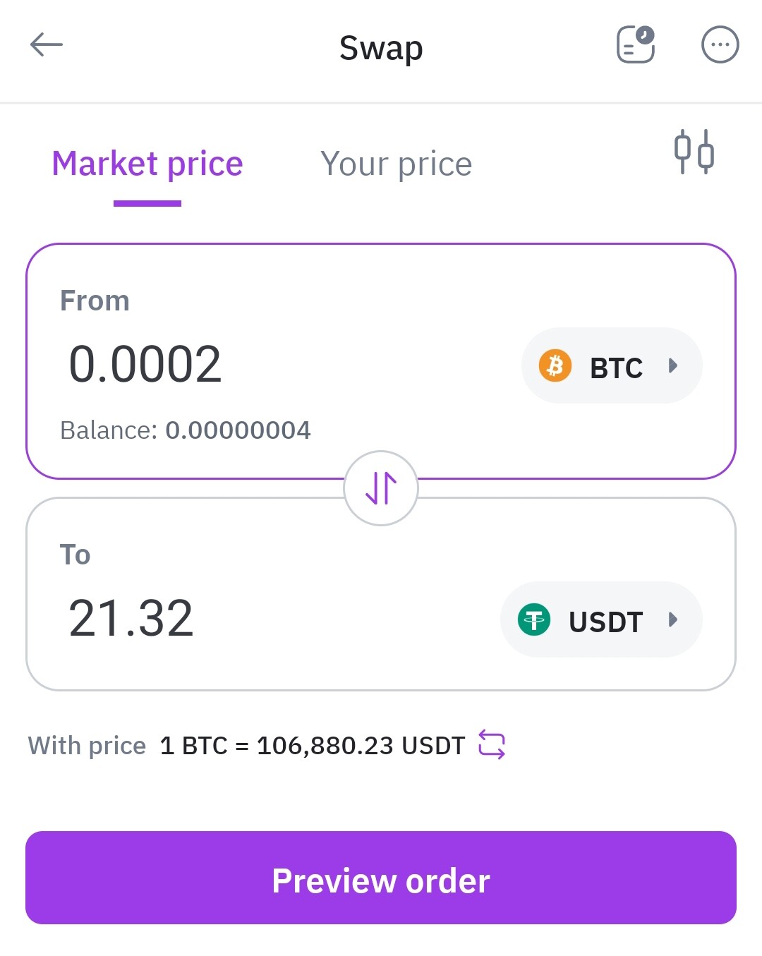Edit the From amount 0.0002
Screen dimensions: 762x956
point(145,364)
